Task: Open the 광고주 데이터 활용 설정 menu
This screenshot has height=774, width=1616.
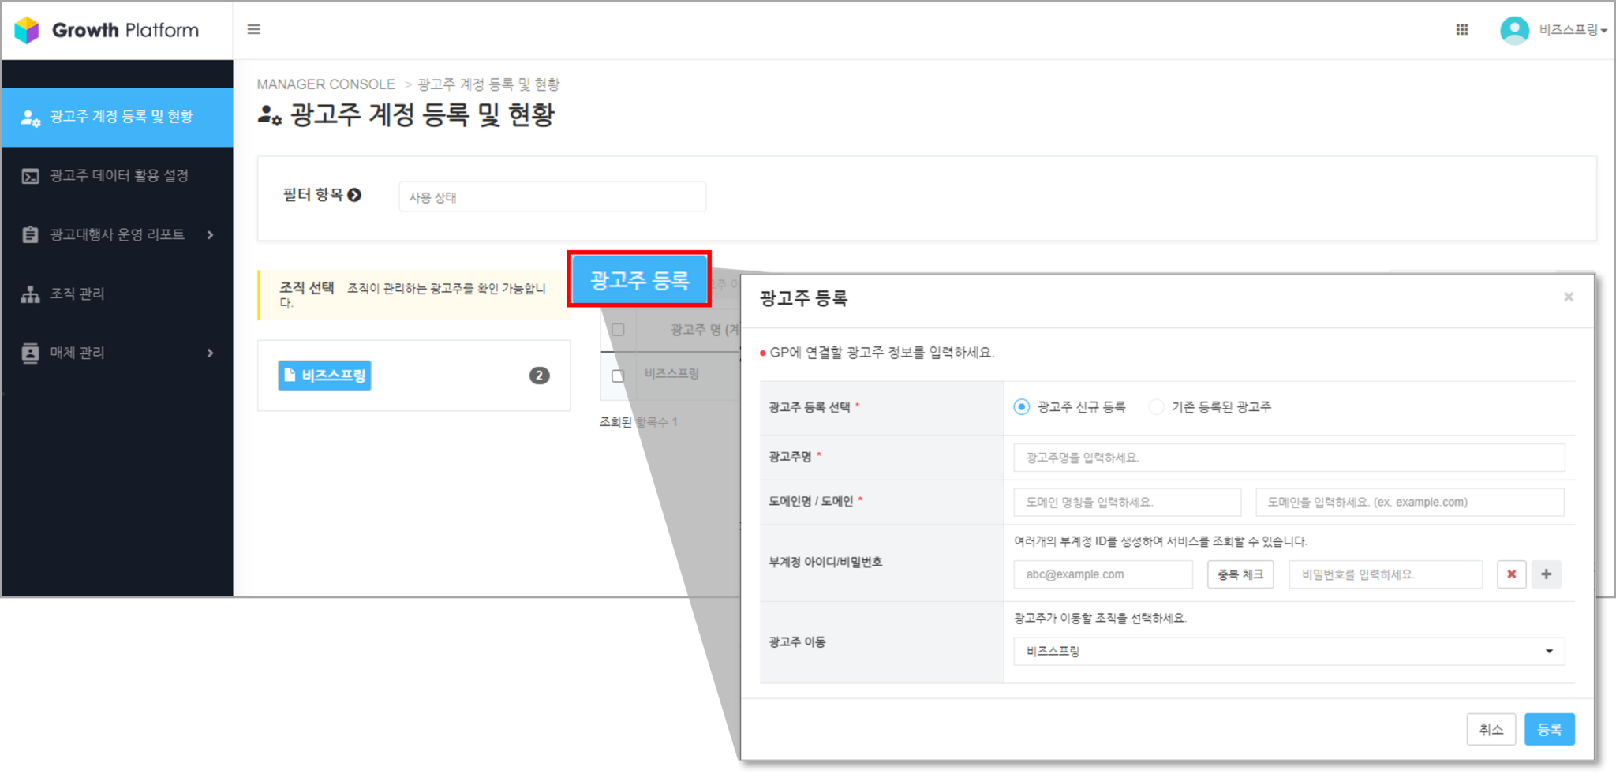Action: point(118,175)
